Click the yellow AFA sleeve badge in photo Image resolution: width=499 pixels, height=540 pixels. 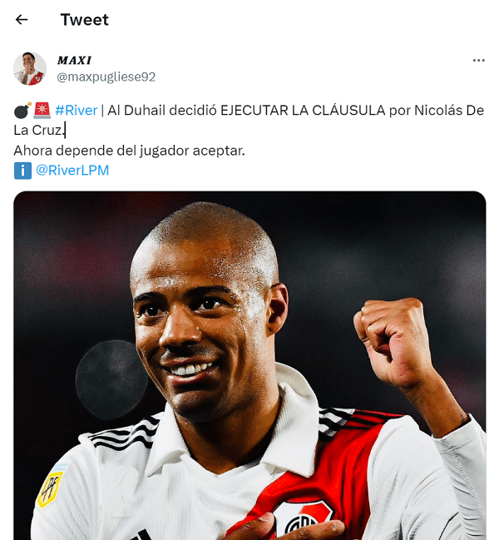point(51,488)
